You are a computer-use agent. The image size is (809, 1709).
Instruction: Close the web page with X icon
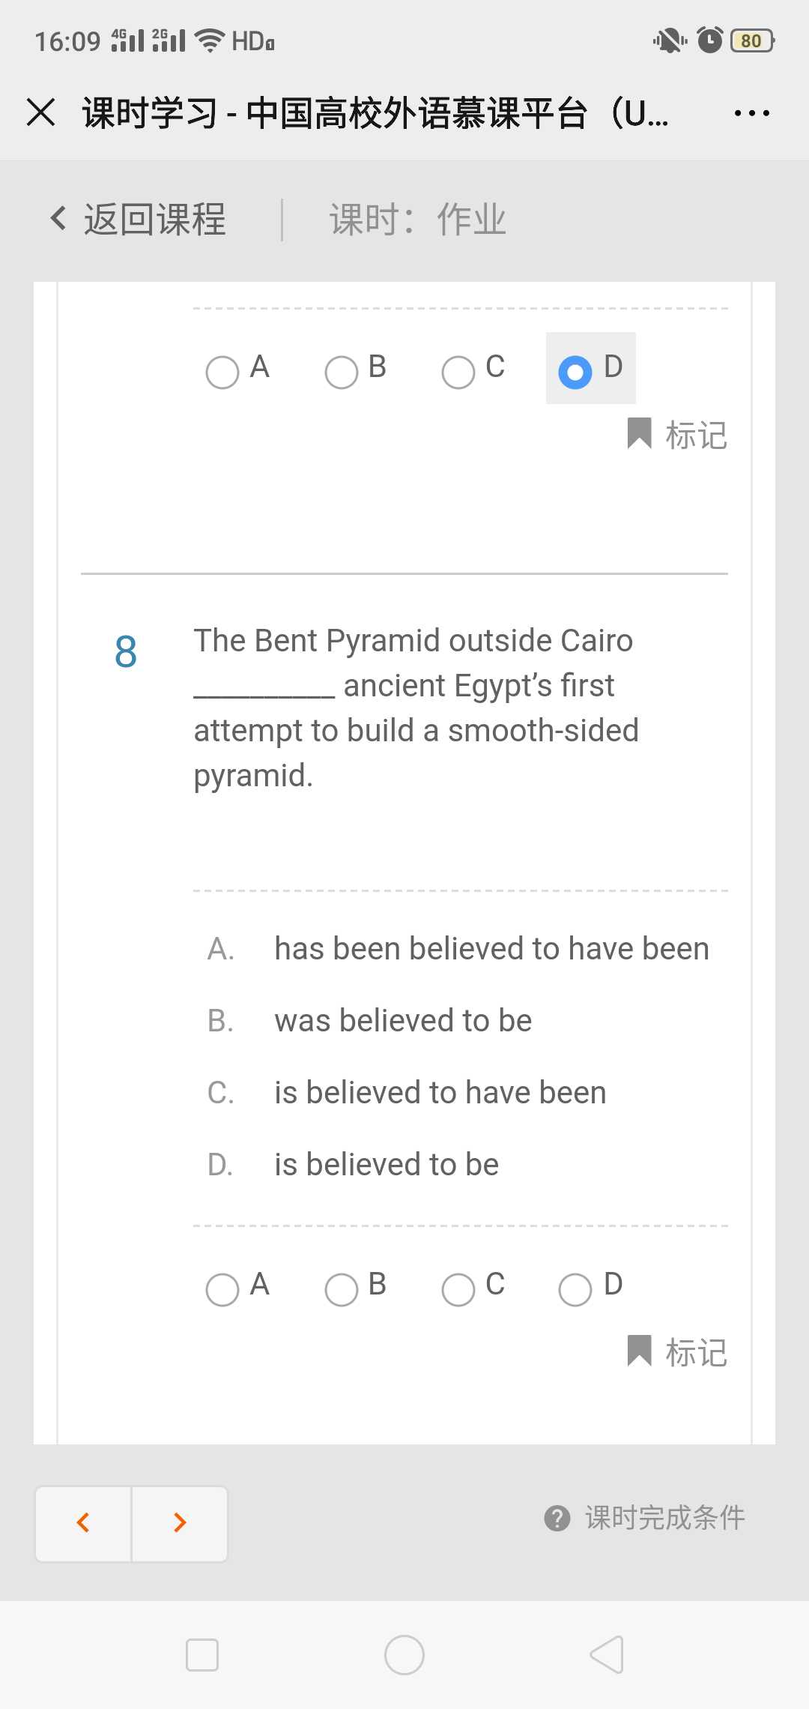41,113
